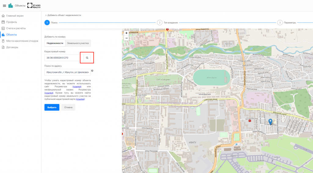Click the ИВАТУ label on the map
The image size is (313, 173).
coord(193,143)
